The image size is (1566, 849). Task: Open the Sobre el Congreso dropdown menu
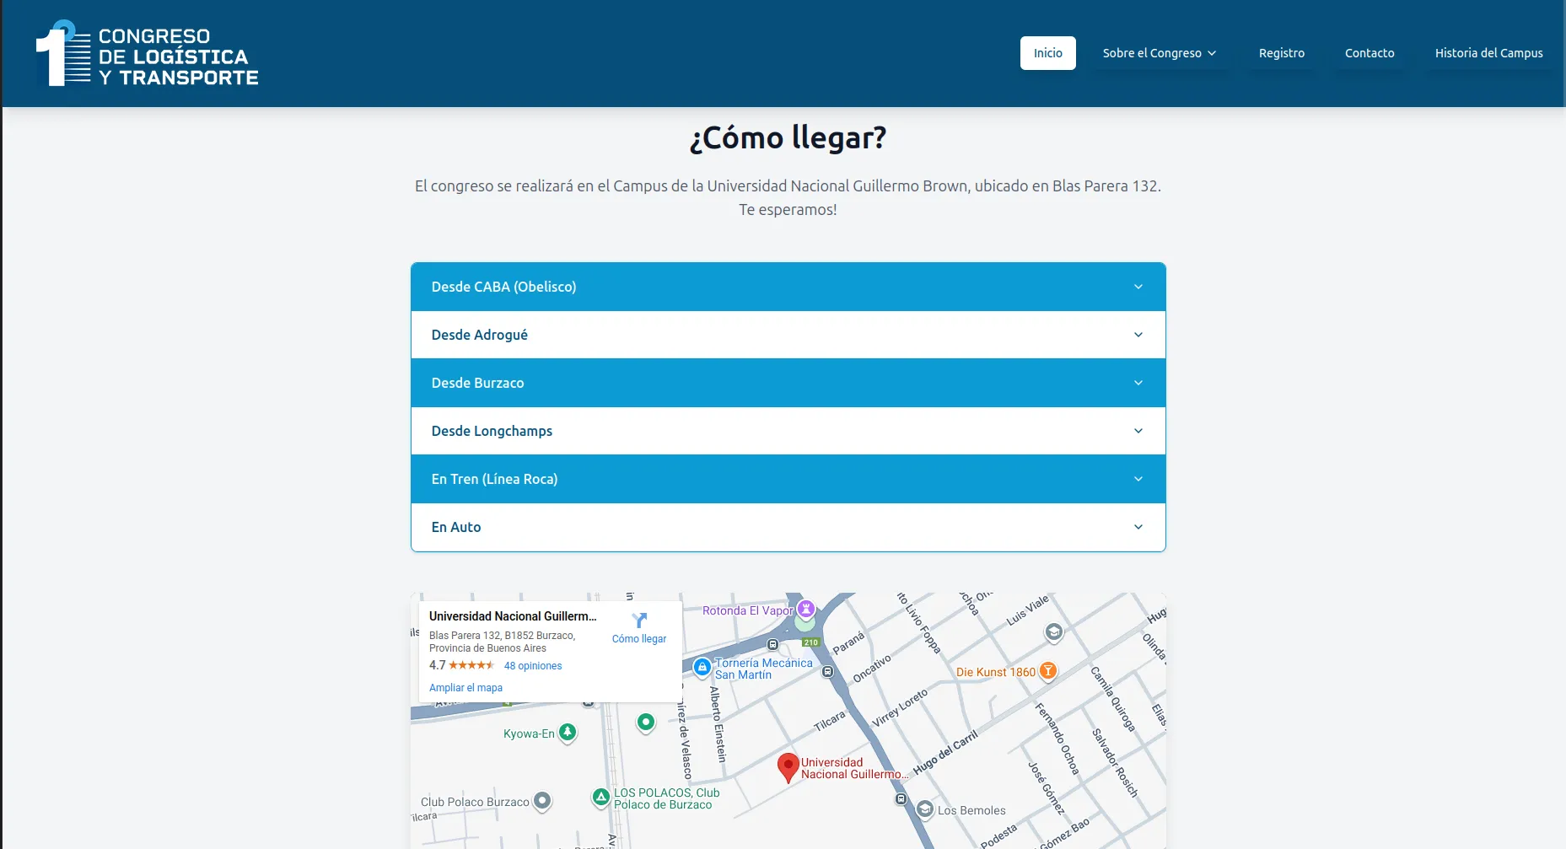(x=1159, y=53)
